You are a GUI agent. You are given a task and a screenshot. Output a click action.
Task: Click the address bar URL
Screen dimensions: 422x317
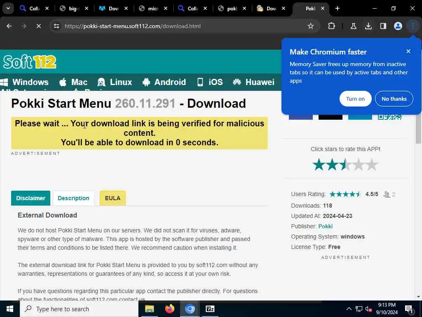click(x=132, y=26)
